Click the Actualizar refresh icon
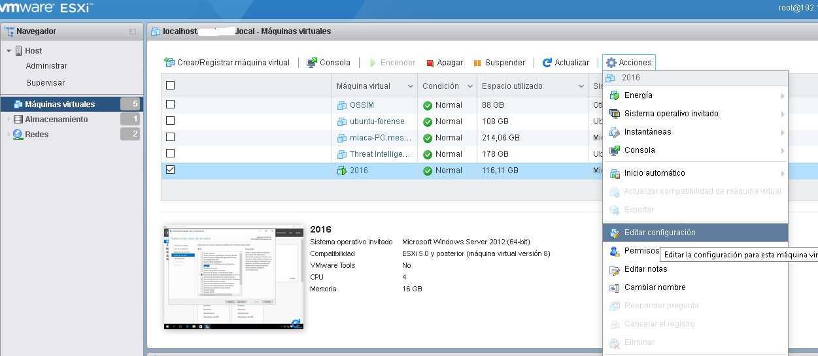This screenshot has width=818, height=356. 547,63
